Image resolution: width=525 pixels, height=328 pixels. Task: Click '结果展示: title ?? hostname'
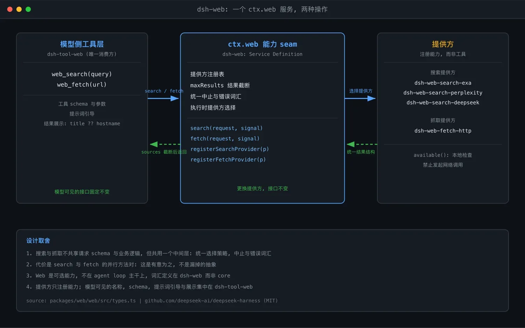(82, 123)
